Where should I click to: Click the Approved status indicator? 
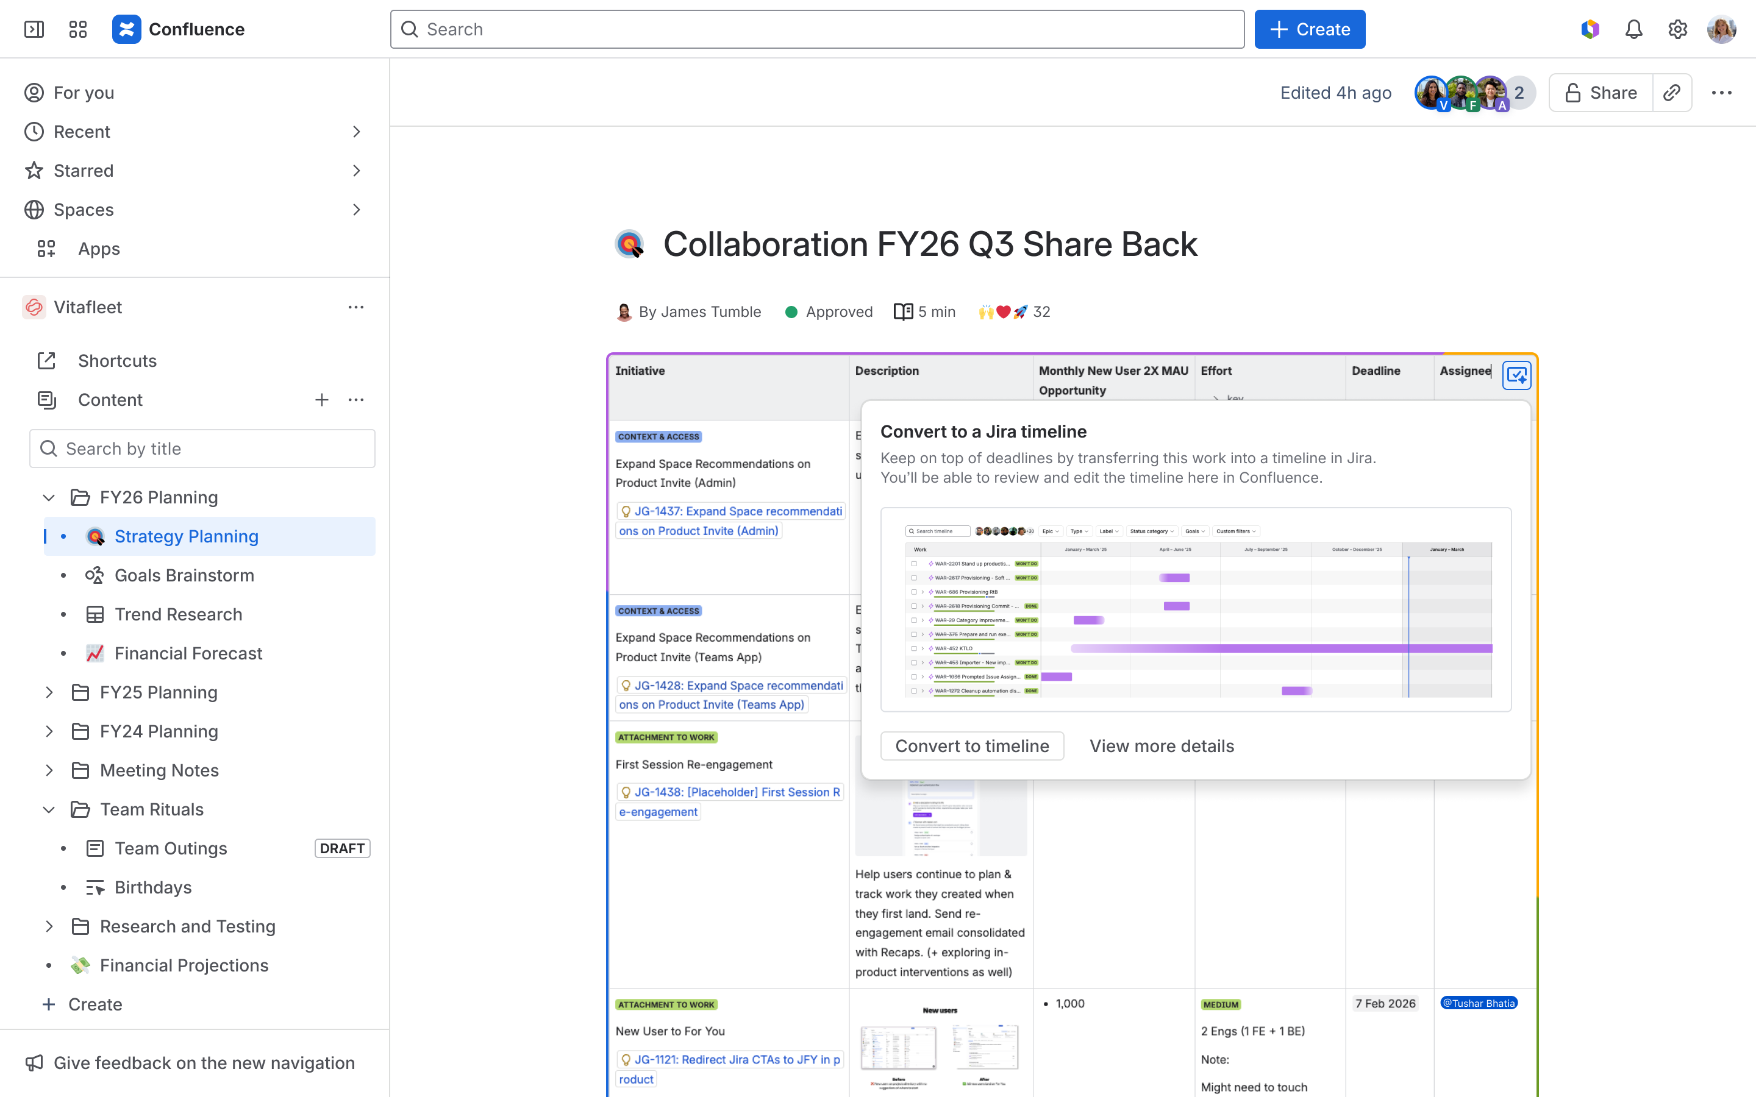[829, 312]
